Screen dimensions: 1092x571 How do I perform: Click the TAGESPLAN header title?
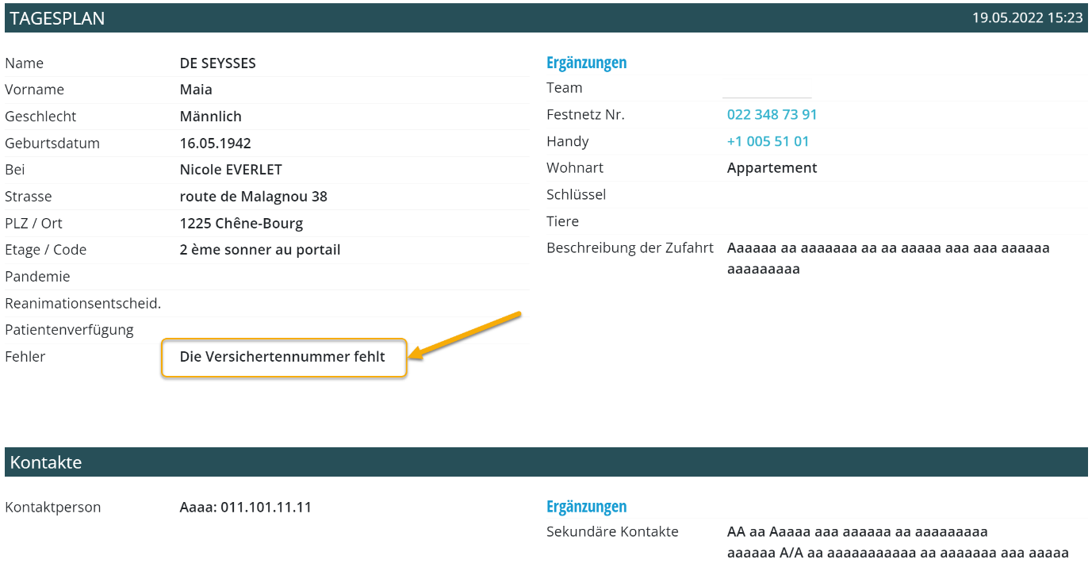point(57,18)
